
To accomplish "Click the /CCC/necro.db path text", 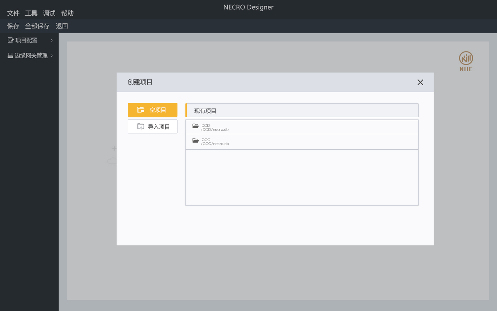I will point(215,144).
